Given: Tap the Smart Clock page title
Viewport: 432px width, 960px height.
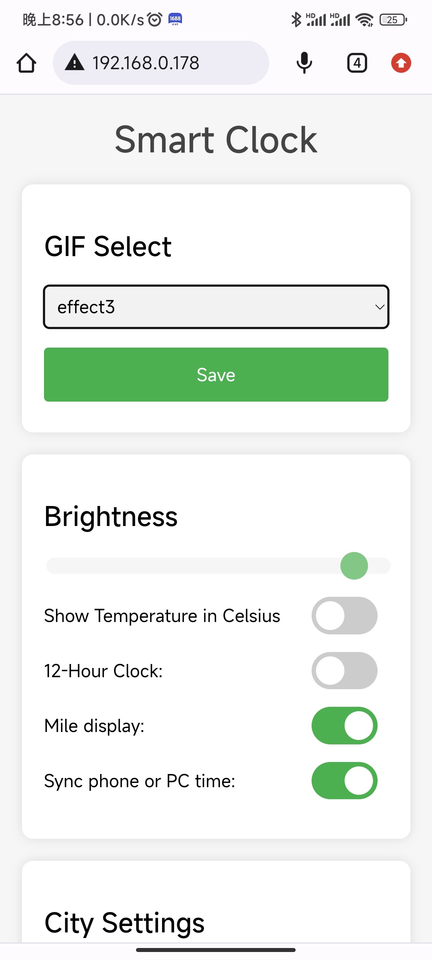Looking at the screenshot, I should click(x=216, y=140).
